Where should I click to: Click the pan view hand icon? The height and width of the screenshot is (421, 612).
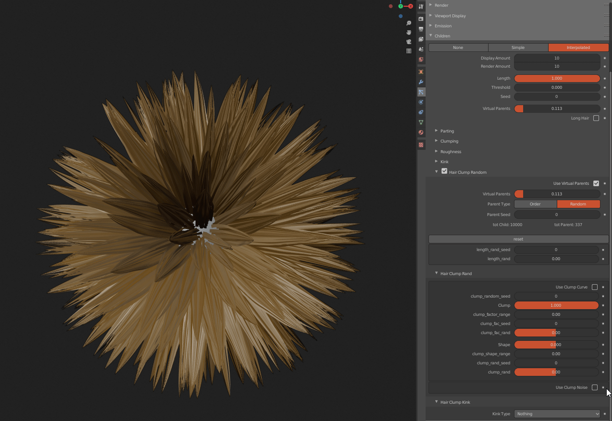[x=409, y=32]
